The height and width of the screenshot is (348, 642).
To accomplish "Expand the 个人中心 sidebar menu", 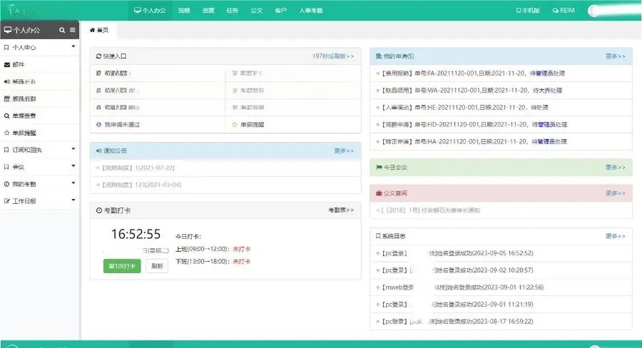I will 73,47.
